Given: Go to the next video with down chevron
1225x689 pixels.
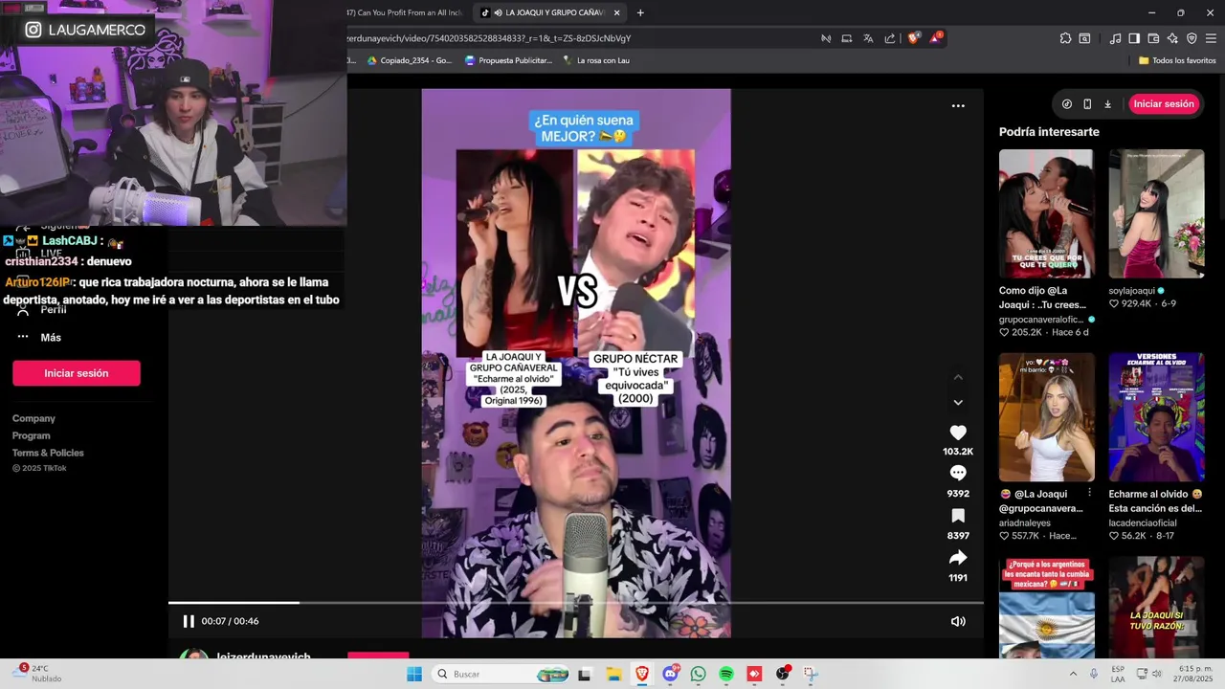Looking at the screenshot, I should coord(958,402).
